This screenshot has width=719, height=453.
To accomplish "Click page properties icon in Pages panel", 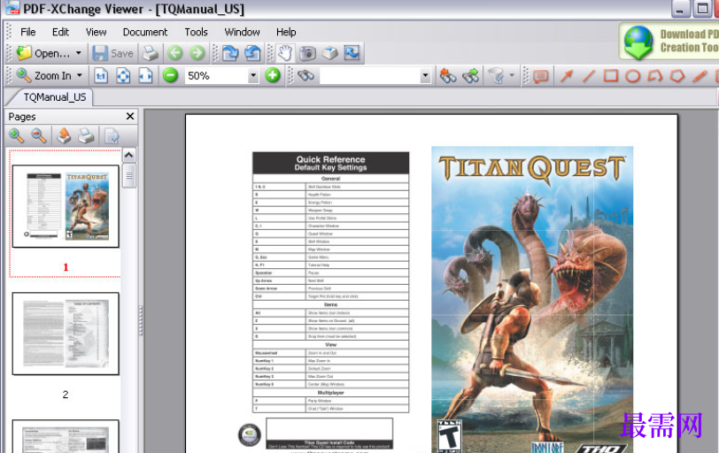I will [112, 135].
